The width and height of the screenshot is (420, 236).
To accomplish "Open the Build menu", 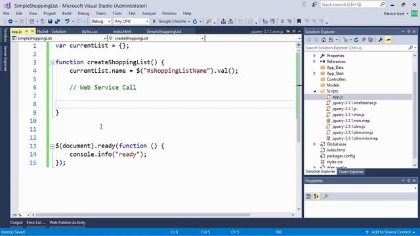I will 66,13.
